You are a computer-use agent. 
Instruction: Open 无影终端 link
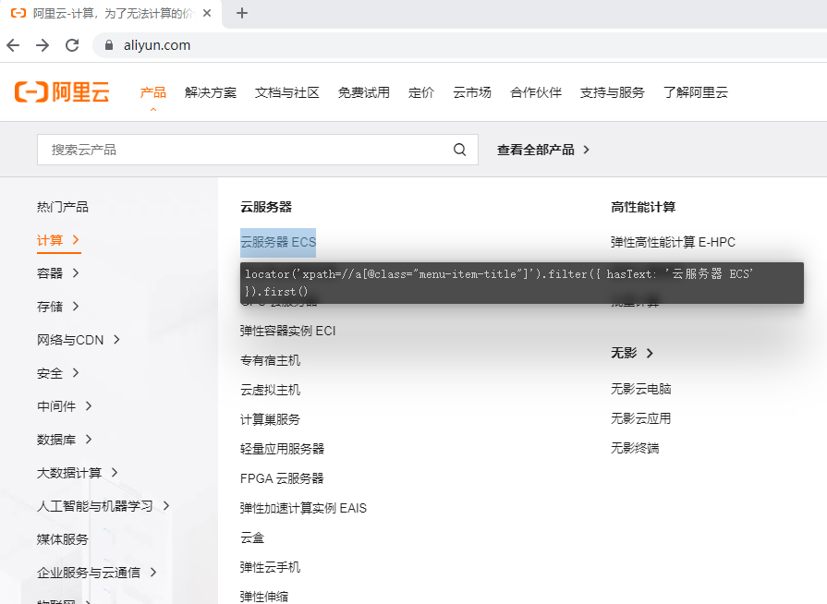click(x=635, y=448)
